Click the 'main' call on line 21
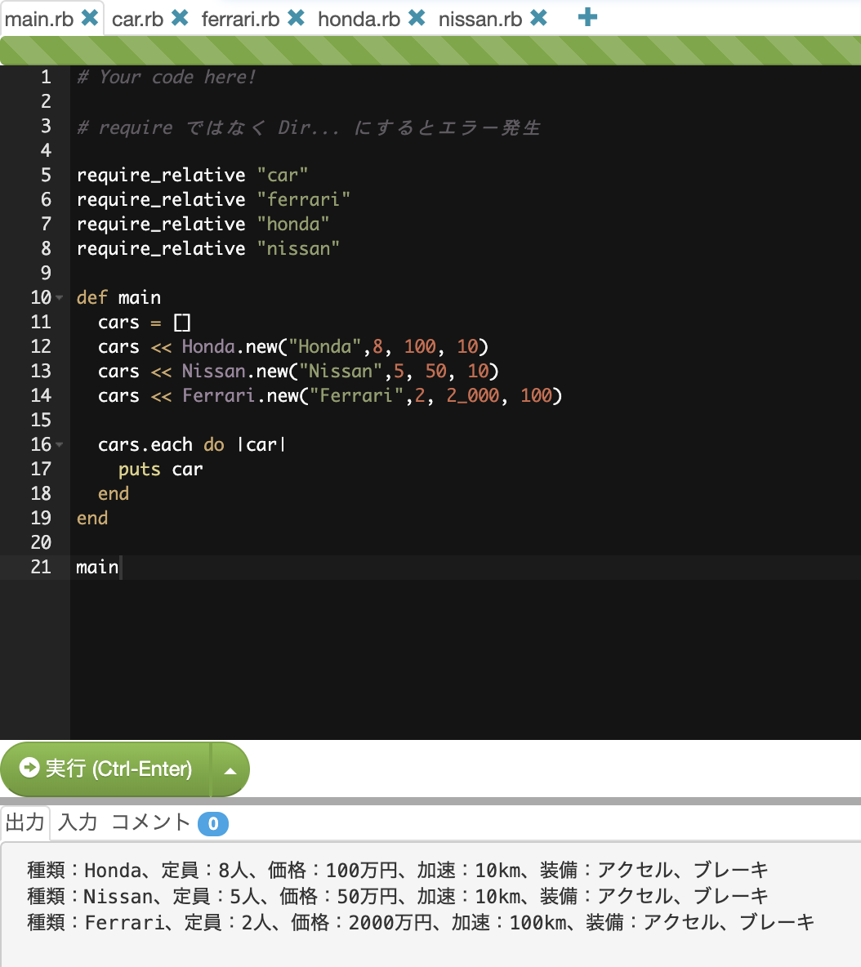This screenshot has width=861, height=967. [x=97, y=567]
